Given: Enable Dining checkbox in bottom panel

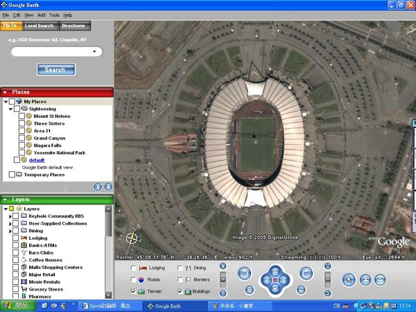Looking at the screenshot, I should click(x=180, y=268).
